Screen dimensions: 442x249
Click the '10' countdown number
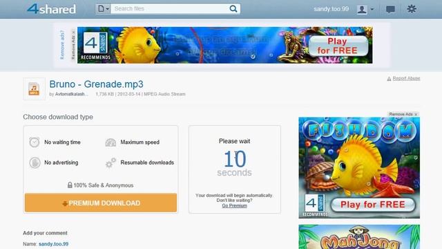click(x=235, y=158)
